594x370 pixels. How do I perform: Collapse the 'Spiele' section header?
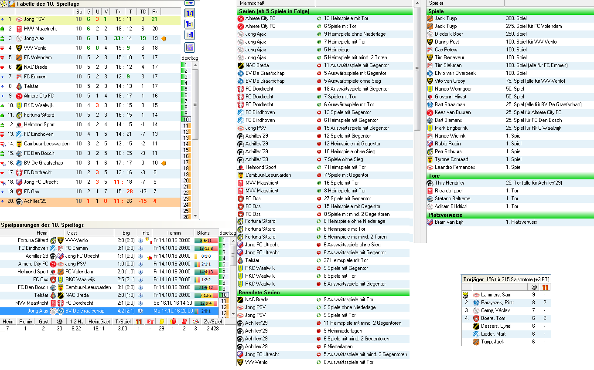coord(510,11)
